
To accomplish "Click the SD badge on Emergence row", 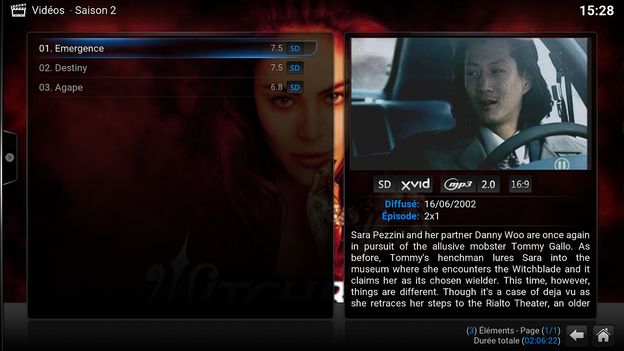I will tap(295, 49).
